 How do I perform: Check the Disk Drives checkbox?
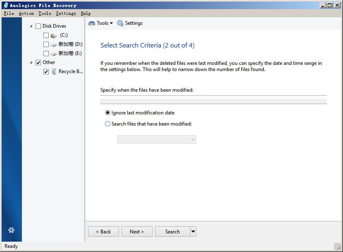click(38, 26)
